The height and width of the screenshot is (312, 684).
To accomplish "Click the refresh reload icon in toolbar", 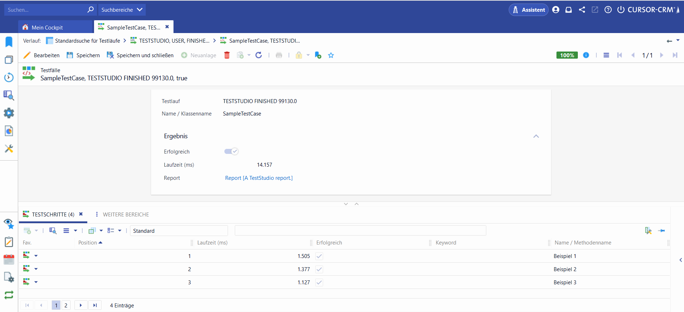I will click(259, 55).
